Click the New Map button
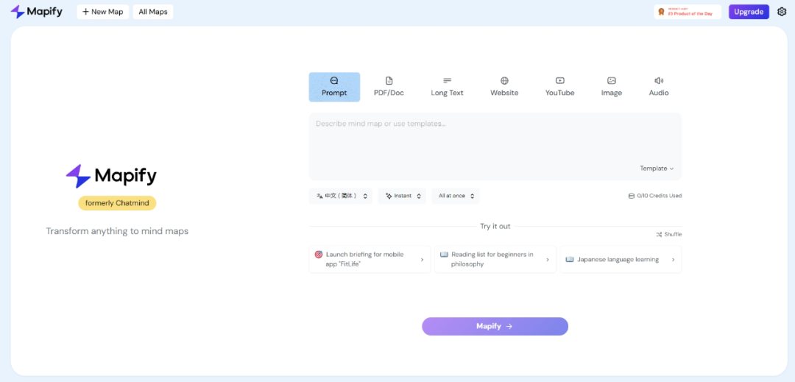 tap(103, 12)
